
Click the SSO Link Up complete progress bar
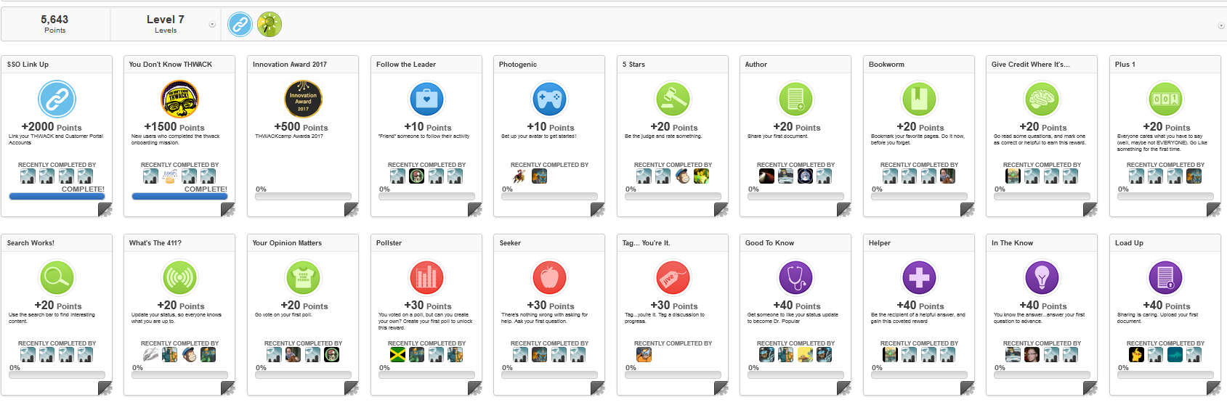point(57,196)
